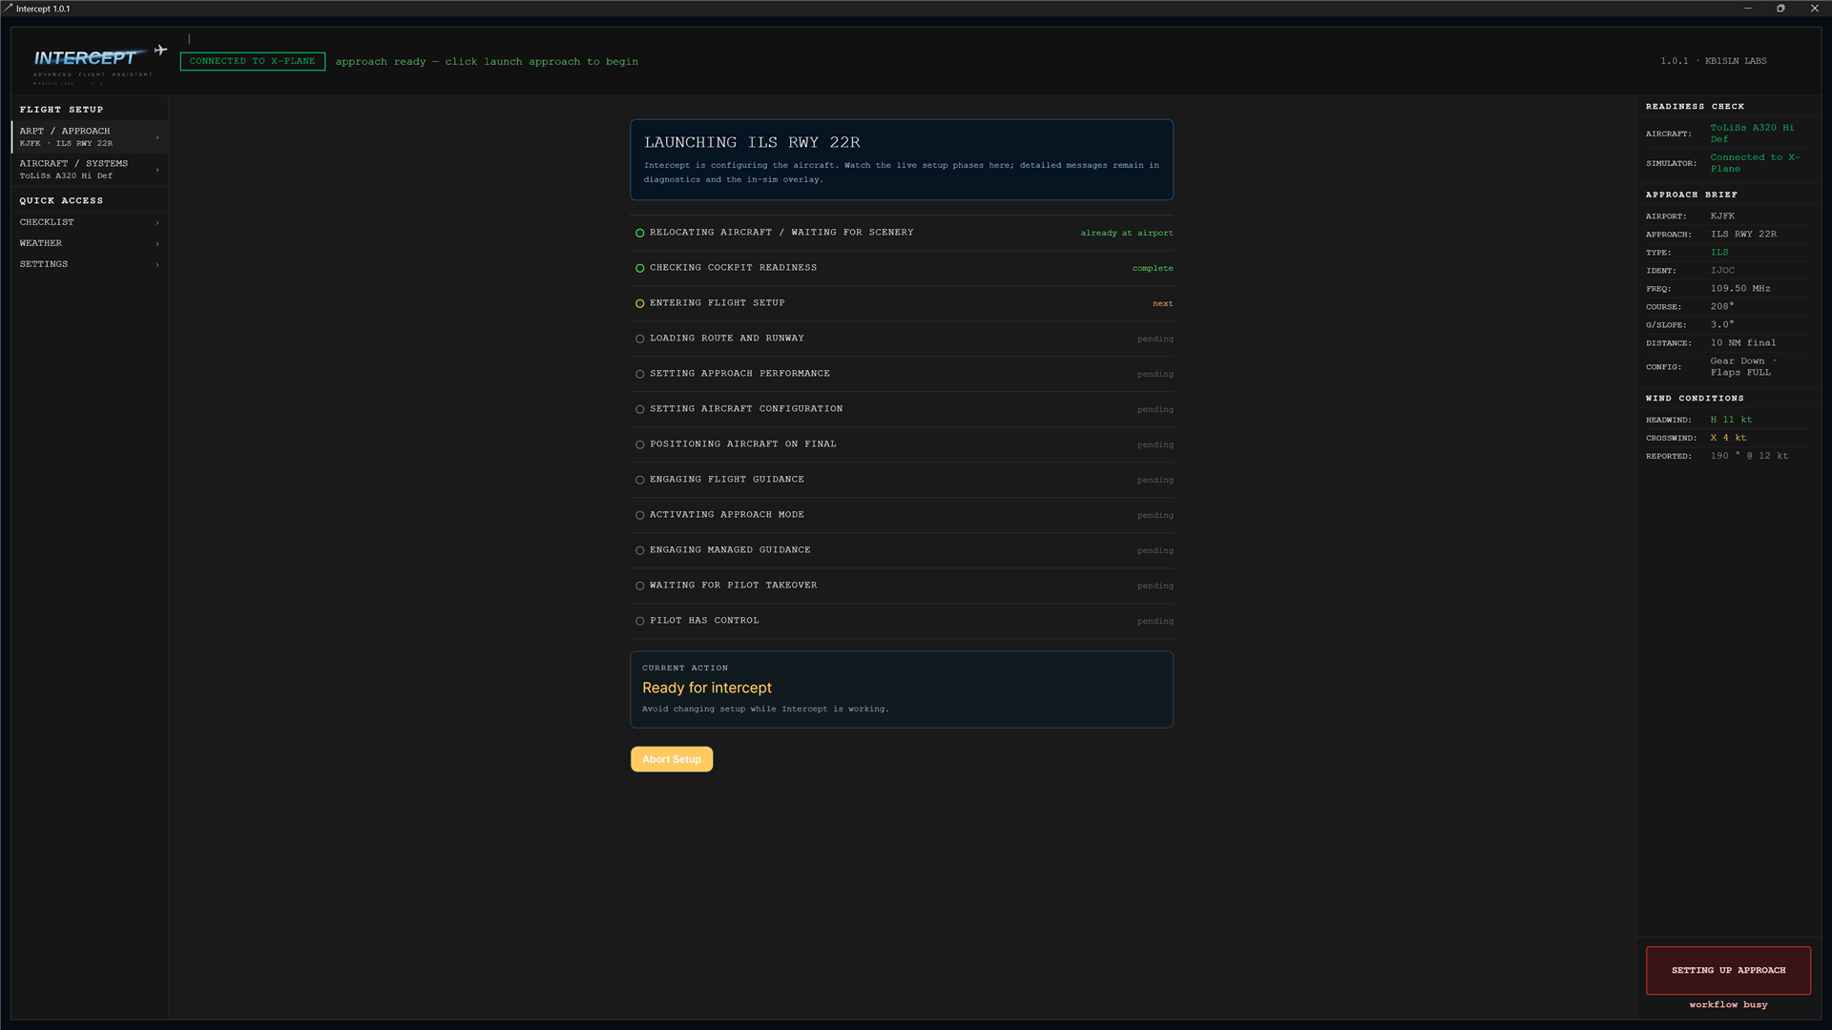The image size is (1832, 1030).
Task: Click the 'LAUNCHING ILS RWY 22R' heading
Action: pos(752,142)
